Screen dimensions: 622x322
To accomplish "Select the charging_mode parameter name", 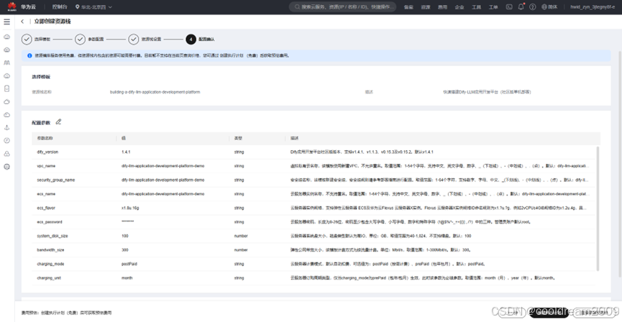I will (x=50, y=264).
